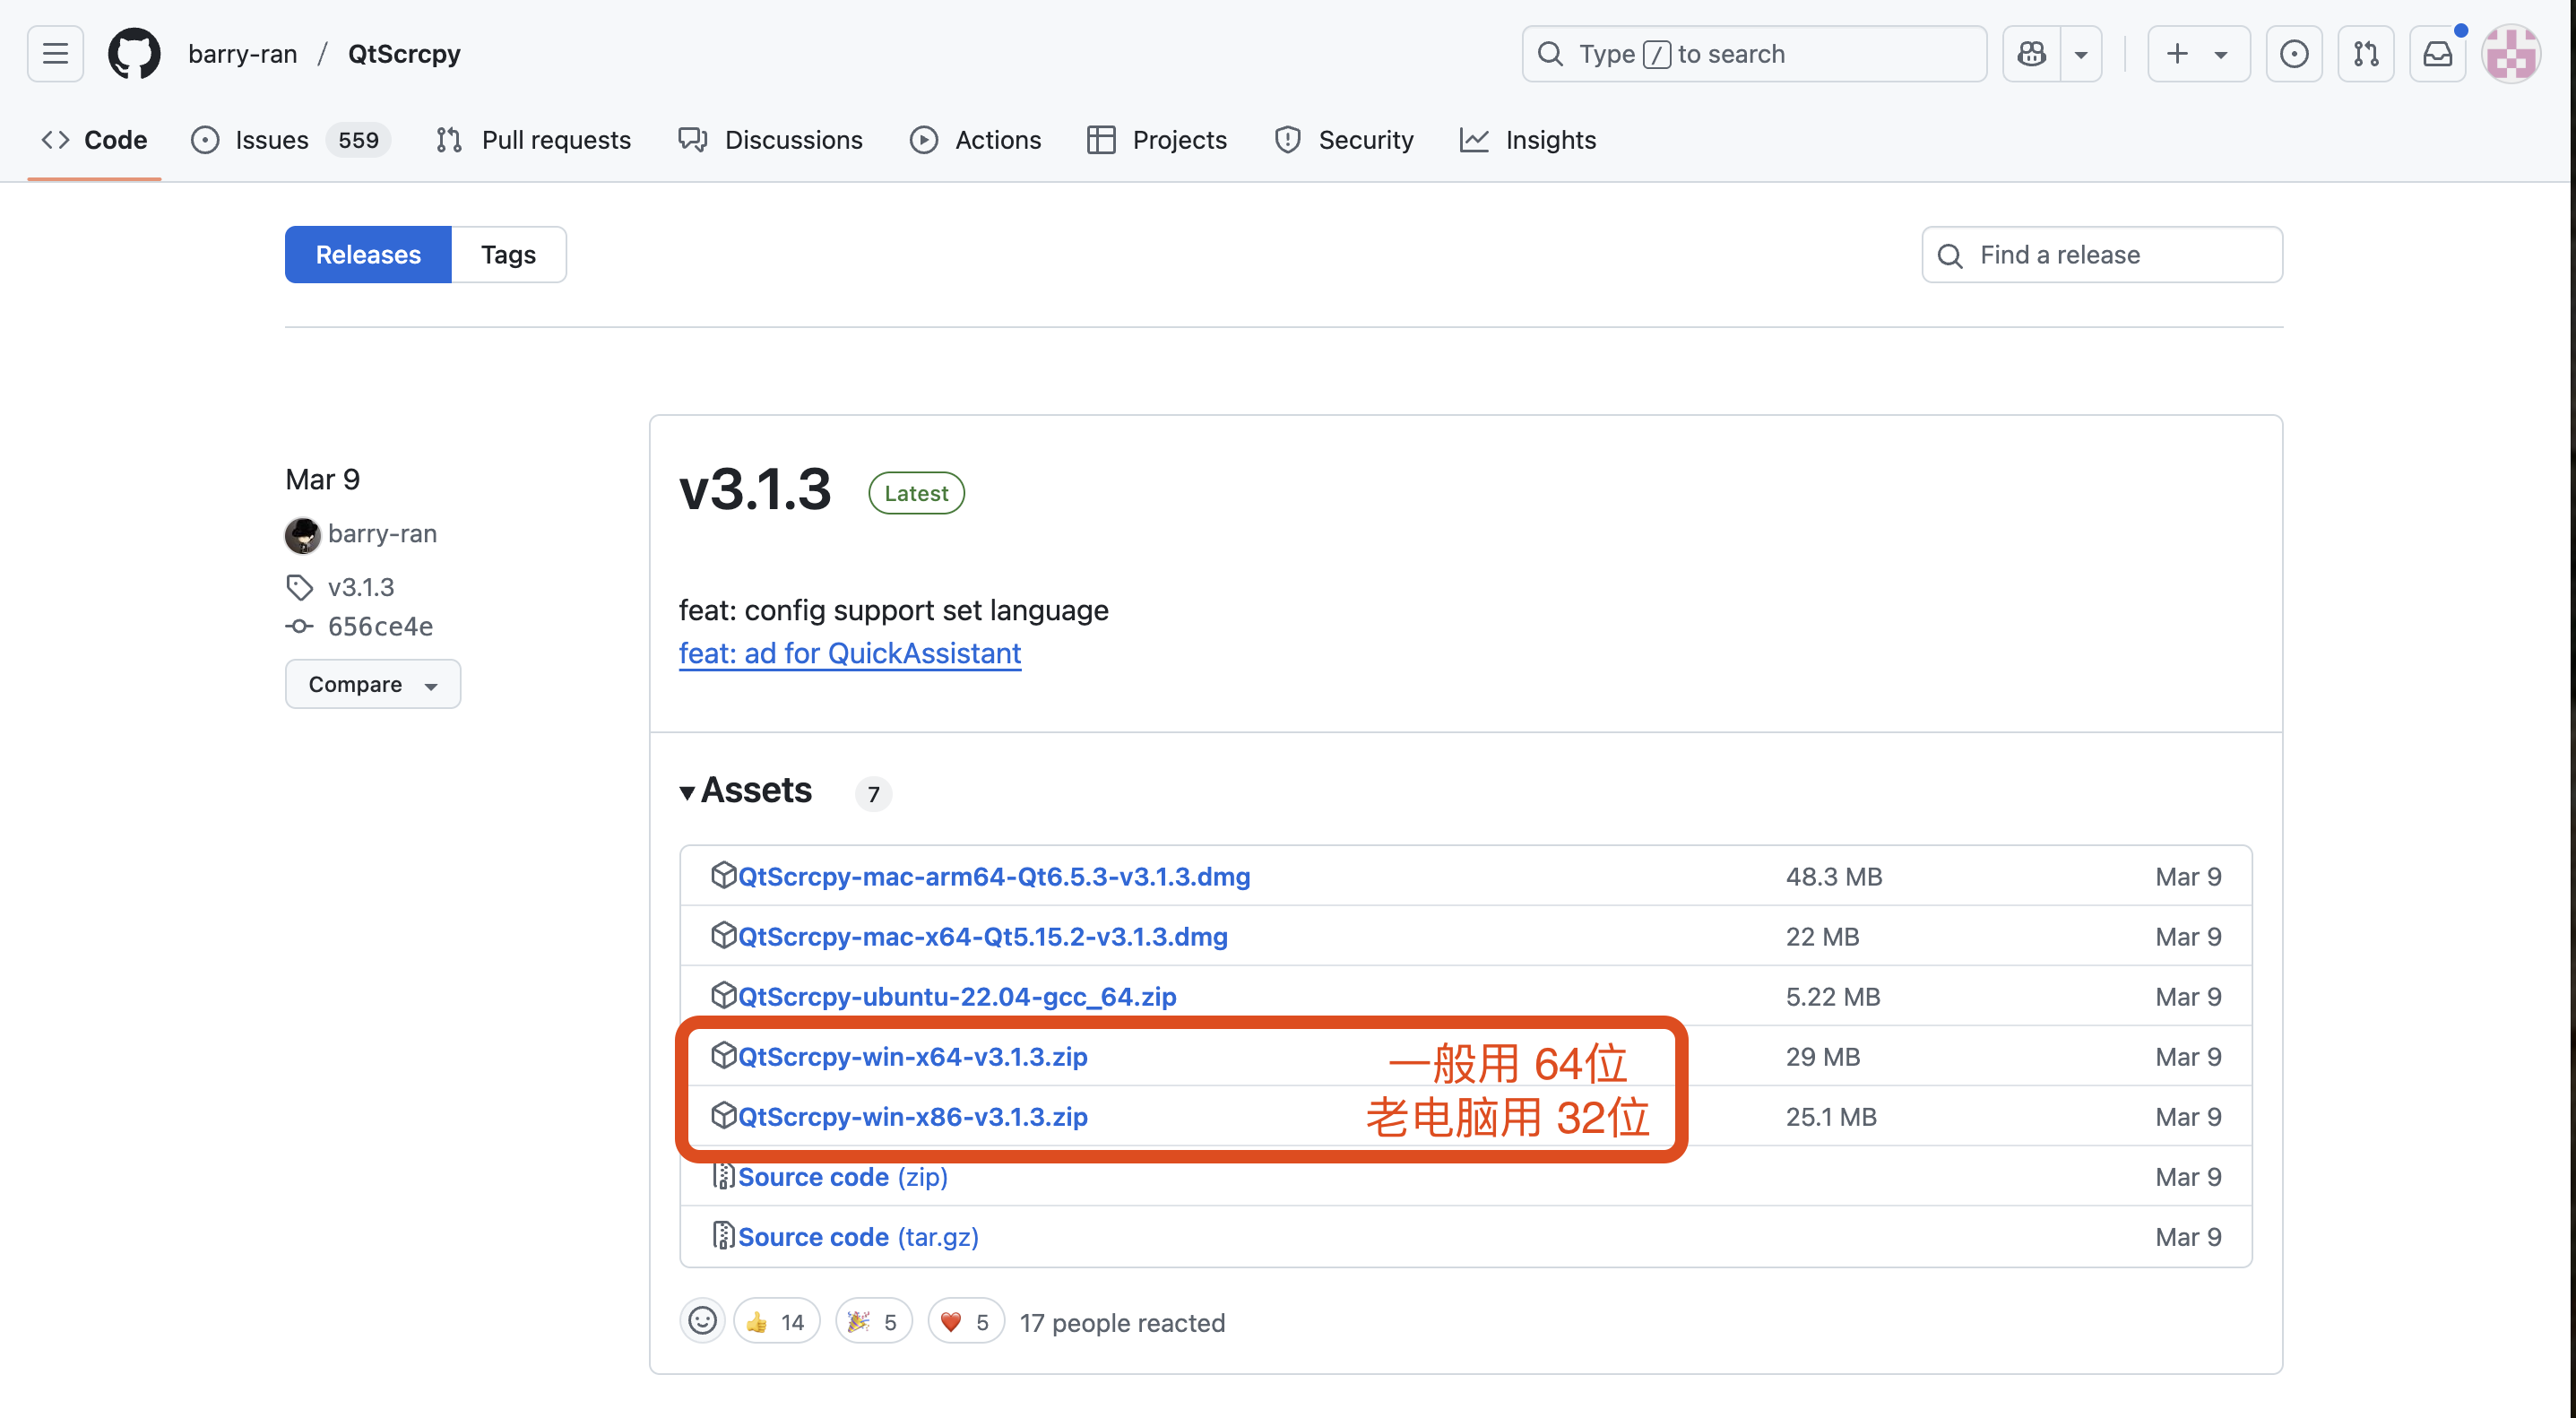Open the create new plus menu
The image size is (2576, 1418).
2198,54
